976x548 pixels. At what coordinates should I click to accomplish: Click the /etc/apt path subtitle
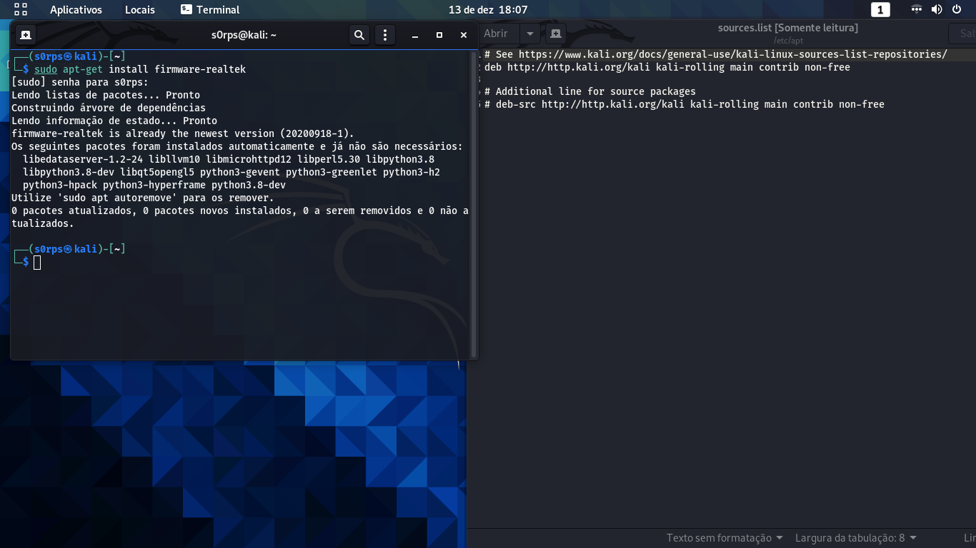coord(788,41)
